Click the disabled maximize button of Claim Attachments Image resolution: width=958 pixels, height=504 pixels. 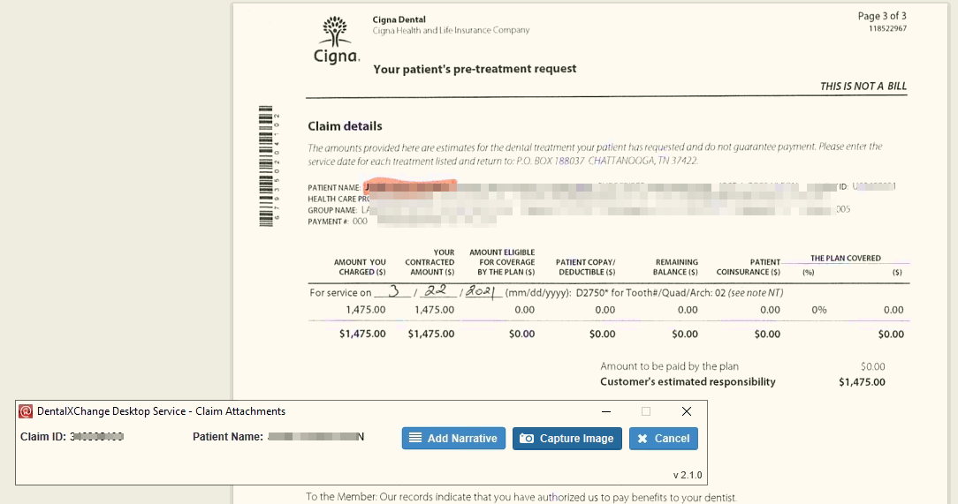point(646,411)
